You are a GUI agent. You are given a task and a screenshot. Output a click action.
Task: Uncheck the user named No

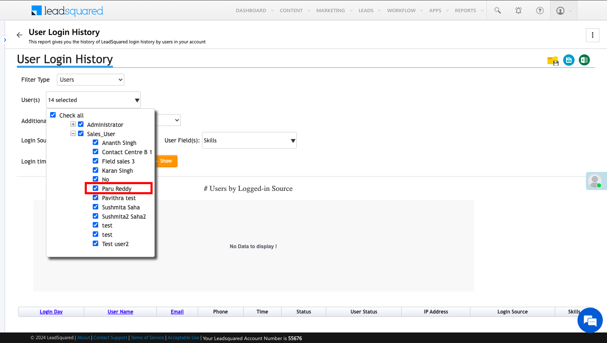96,179
